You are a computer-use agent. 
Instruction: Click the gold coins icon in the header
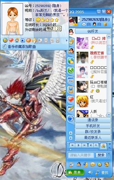(x=105, y=24)
